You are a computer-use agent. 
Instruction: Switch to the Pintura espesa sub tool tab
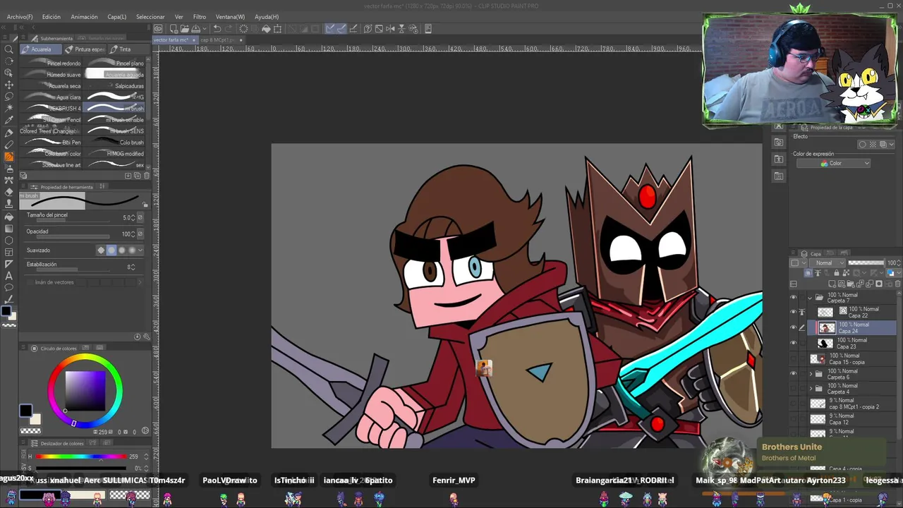point(84,49)
